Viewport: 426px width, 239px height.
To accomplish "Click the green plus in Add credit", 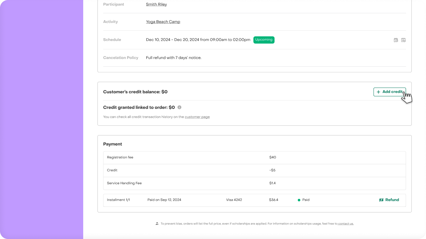I will pos(378,92).
